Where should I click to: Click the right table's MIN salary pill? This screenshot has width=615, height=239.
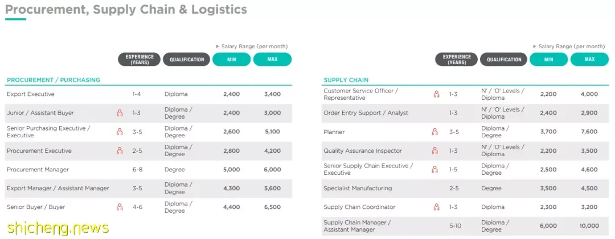[x=549, y=60]
